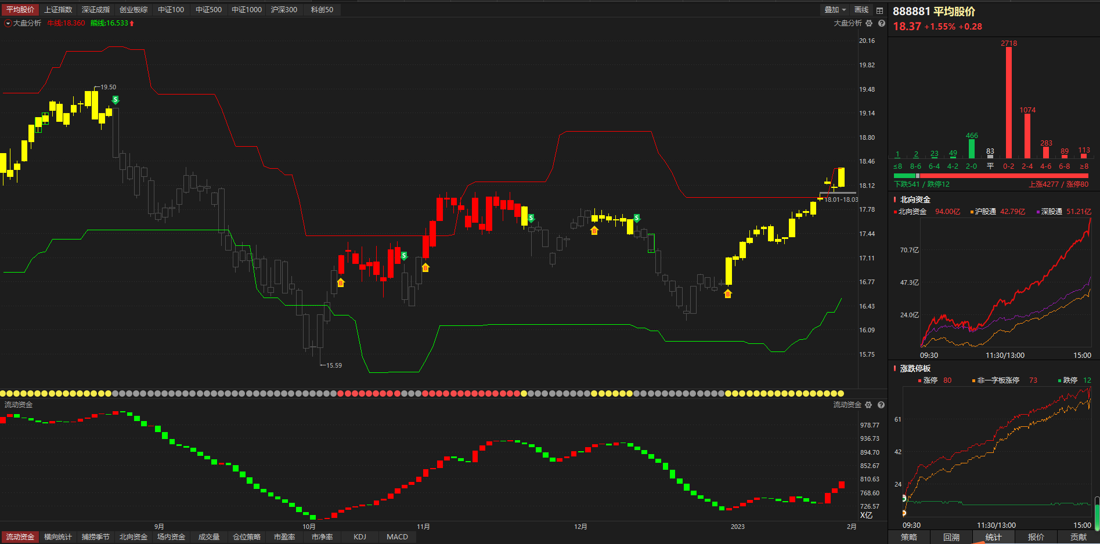
Task: Select the 横向统计 indicator tab
Action: click(58, 537)
